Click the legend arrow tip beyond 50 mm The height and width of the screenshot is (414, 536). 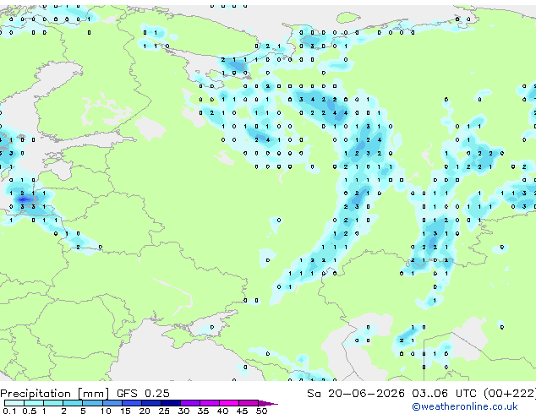click(268, 403)
